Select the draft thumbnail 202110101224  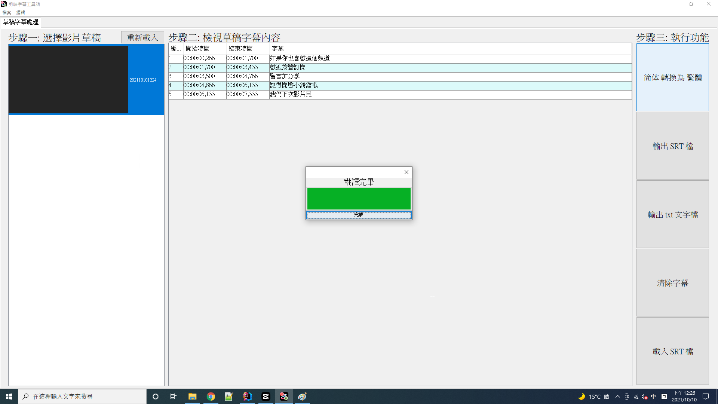tap(86, 80)
